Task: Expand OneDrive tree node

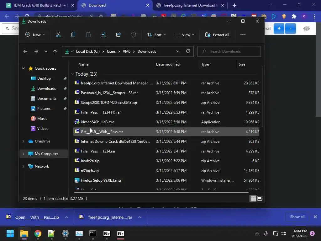Action: [x=23, y=141]
